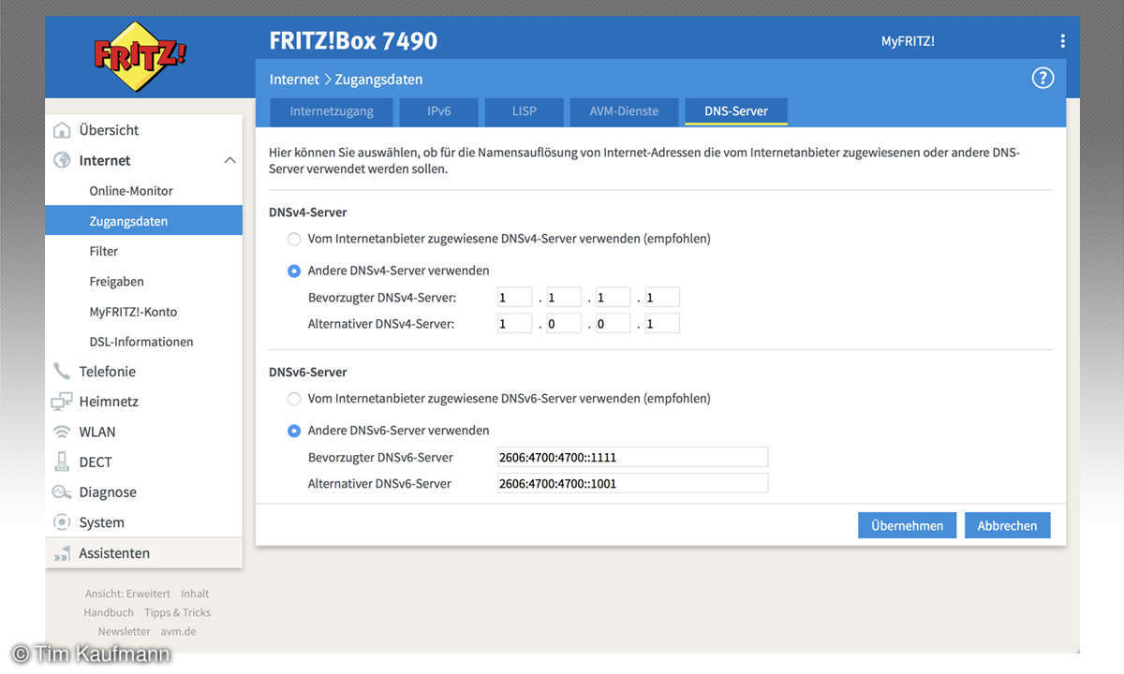Click the Diagnose stethoscope icon
This screenshot has height=674, width=1124.
tap(62, 492)
